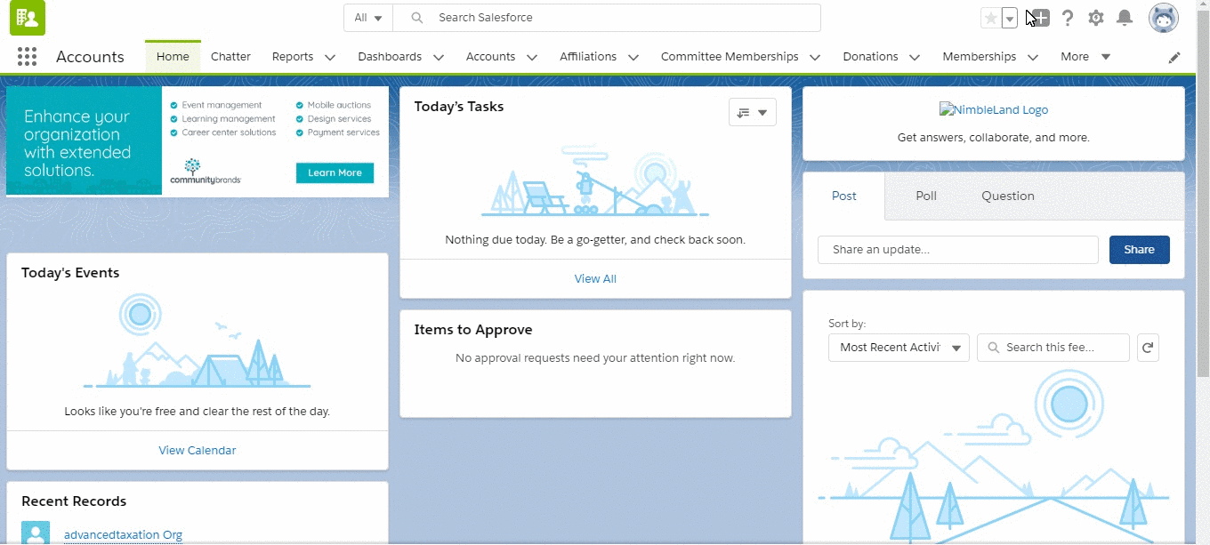Click the Learn More banner button
This screenshot has width=1210, height=545.
pyautogui.click(x=335, y=172)
